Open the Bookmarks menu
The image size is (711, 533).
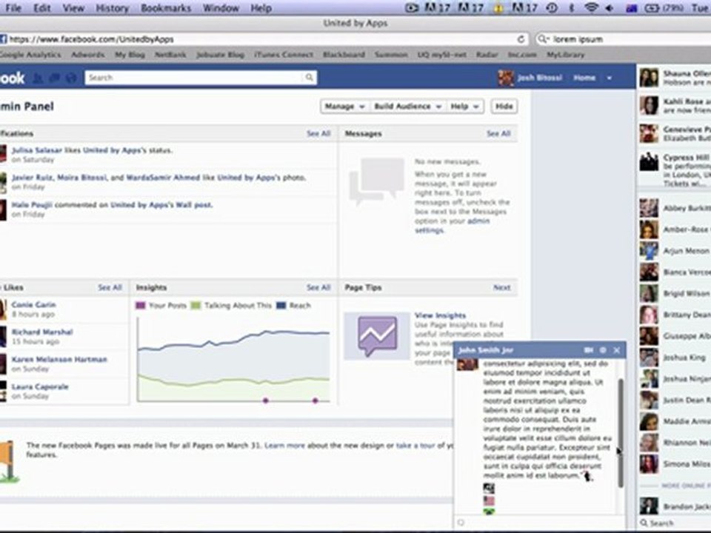[165, 7]
